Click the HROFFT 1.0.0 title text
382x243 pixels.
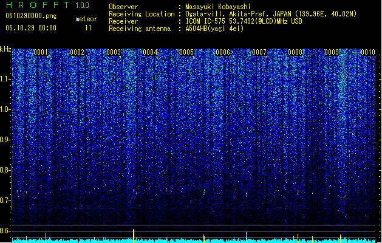47,5
